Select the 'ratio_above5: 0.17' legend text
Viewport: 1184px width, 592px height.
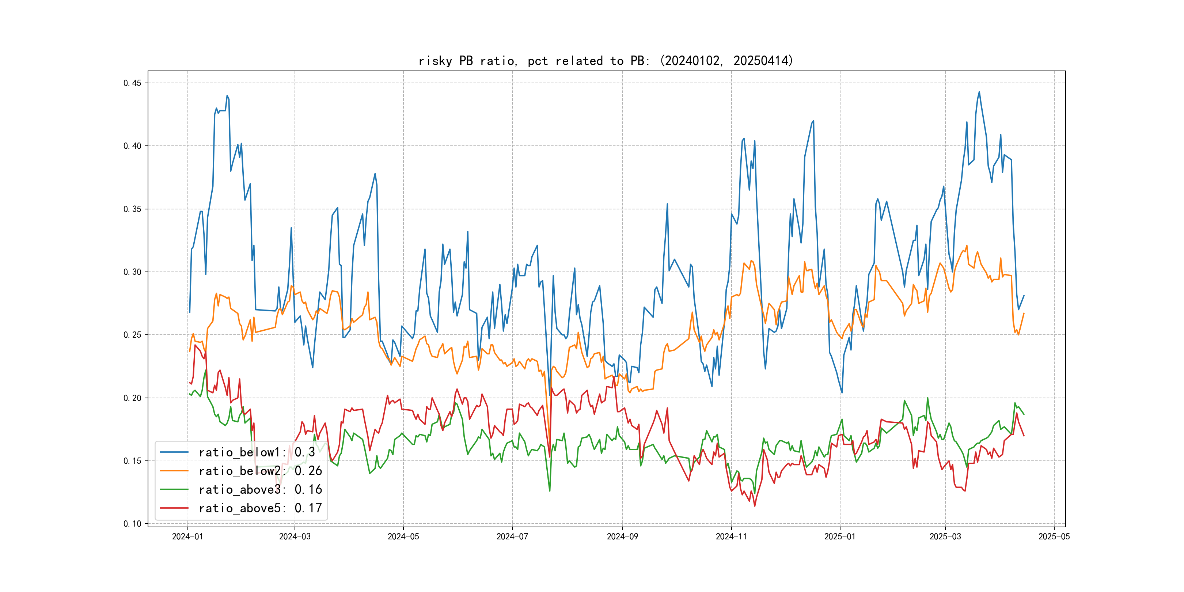[260, 508]
